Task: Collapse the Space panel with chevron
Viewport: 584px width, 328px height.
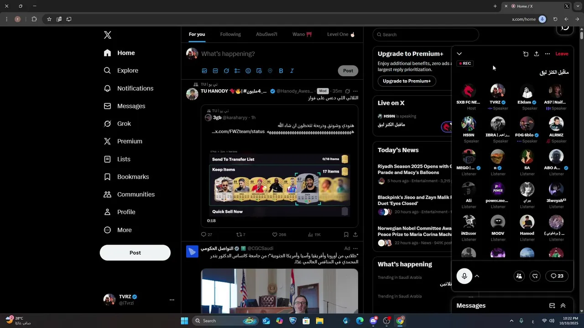Action: (x=459, y=54)
